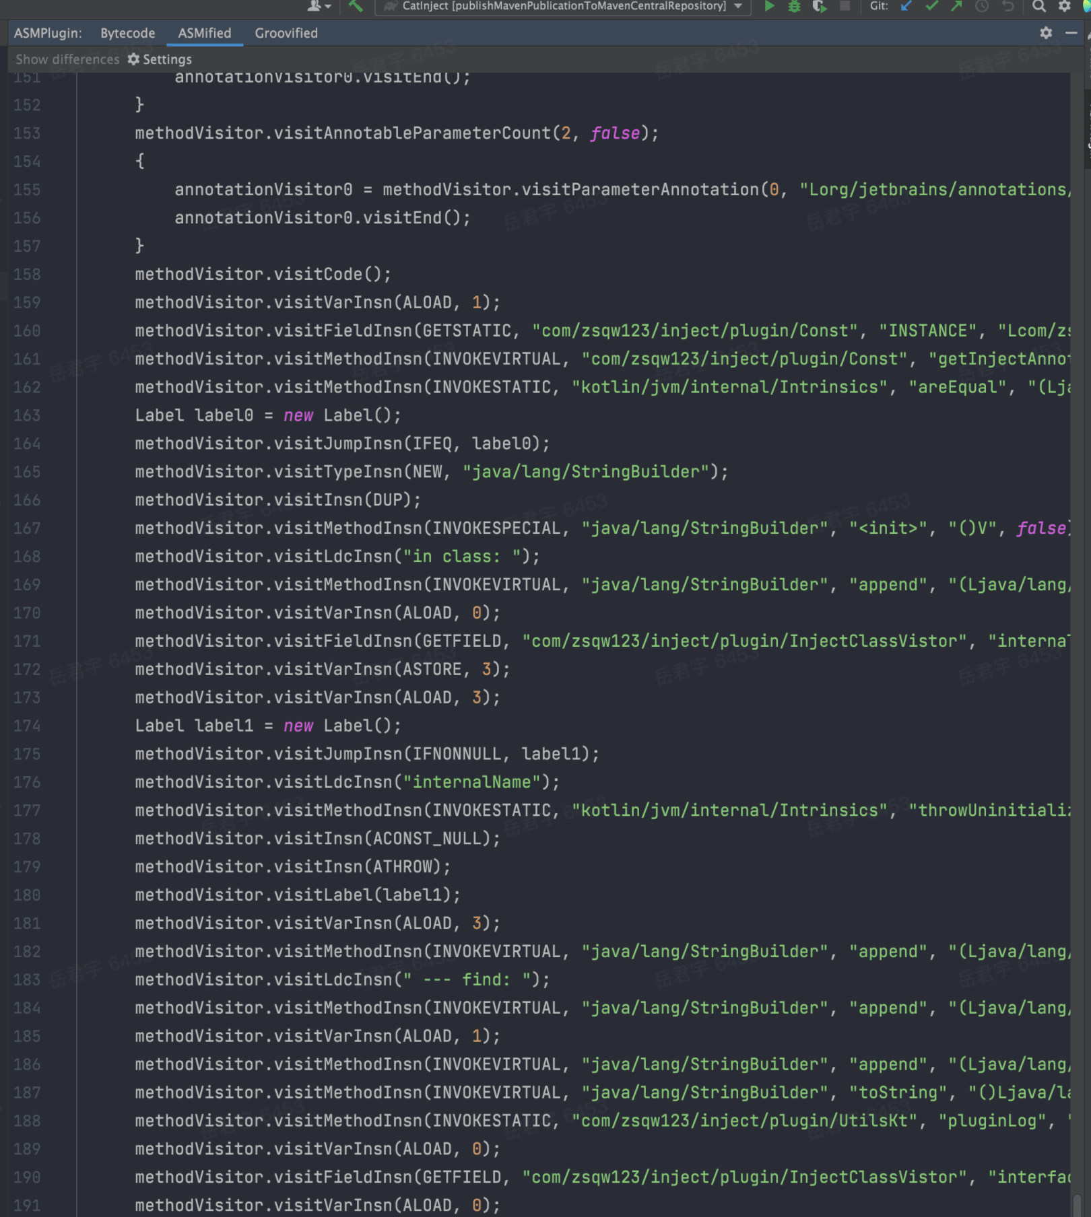The image size is (1091, 1217).
Task: Commit changes with the Git checkmark icon
Action: click(x=931, y=6)
